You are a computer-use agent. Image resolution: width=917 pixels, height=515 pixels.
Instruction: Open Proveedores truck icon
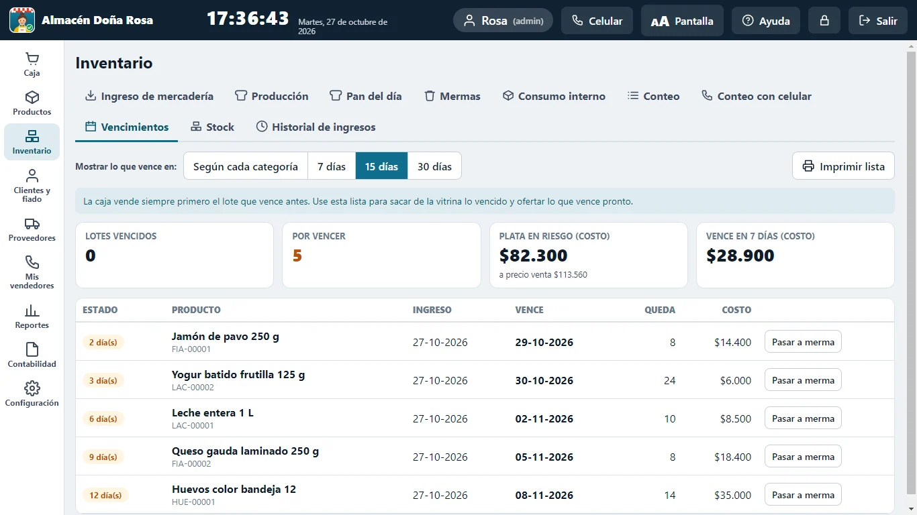[x=32, y=224]
